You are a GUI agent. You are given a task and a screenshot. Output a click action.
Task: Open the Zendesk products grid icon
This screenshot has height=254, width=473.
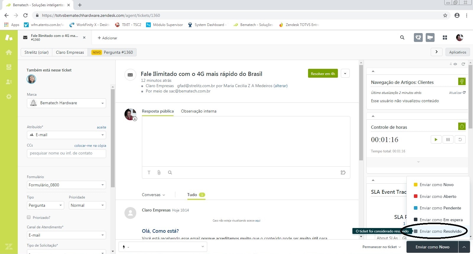445,38
